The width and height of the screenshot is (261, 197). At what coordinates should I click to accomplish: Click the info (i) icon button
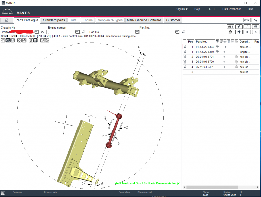pyautogui.click(x=247, y=26)
